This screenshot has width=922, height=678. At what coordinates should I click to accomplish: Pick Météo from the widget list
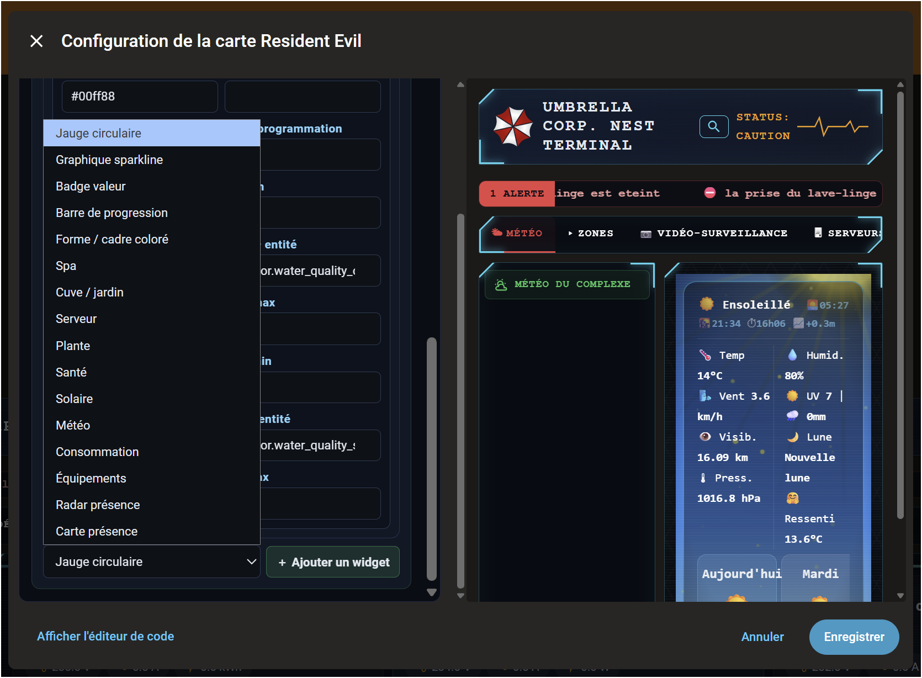click(152, 425)
